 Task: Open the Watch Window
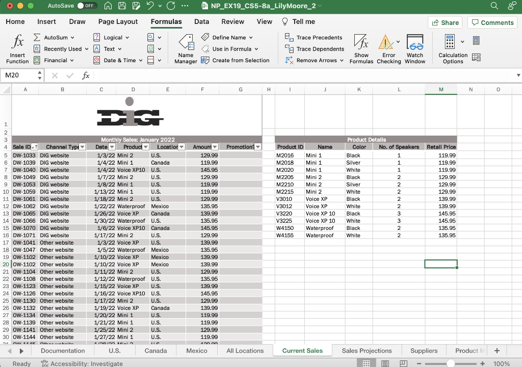[x=414, y=48]
